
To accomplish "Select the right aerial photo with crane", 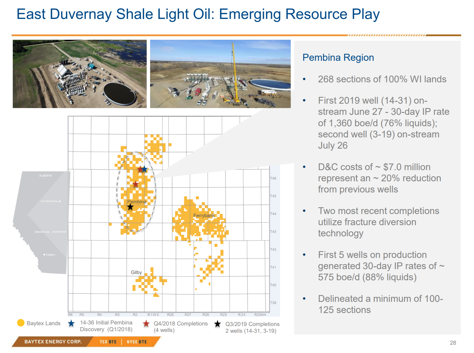I will pos(220,74).
